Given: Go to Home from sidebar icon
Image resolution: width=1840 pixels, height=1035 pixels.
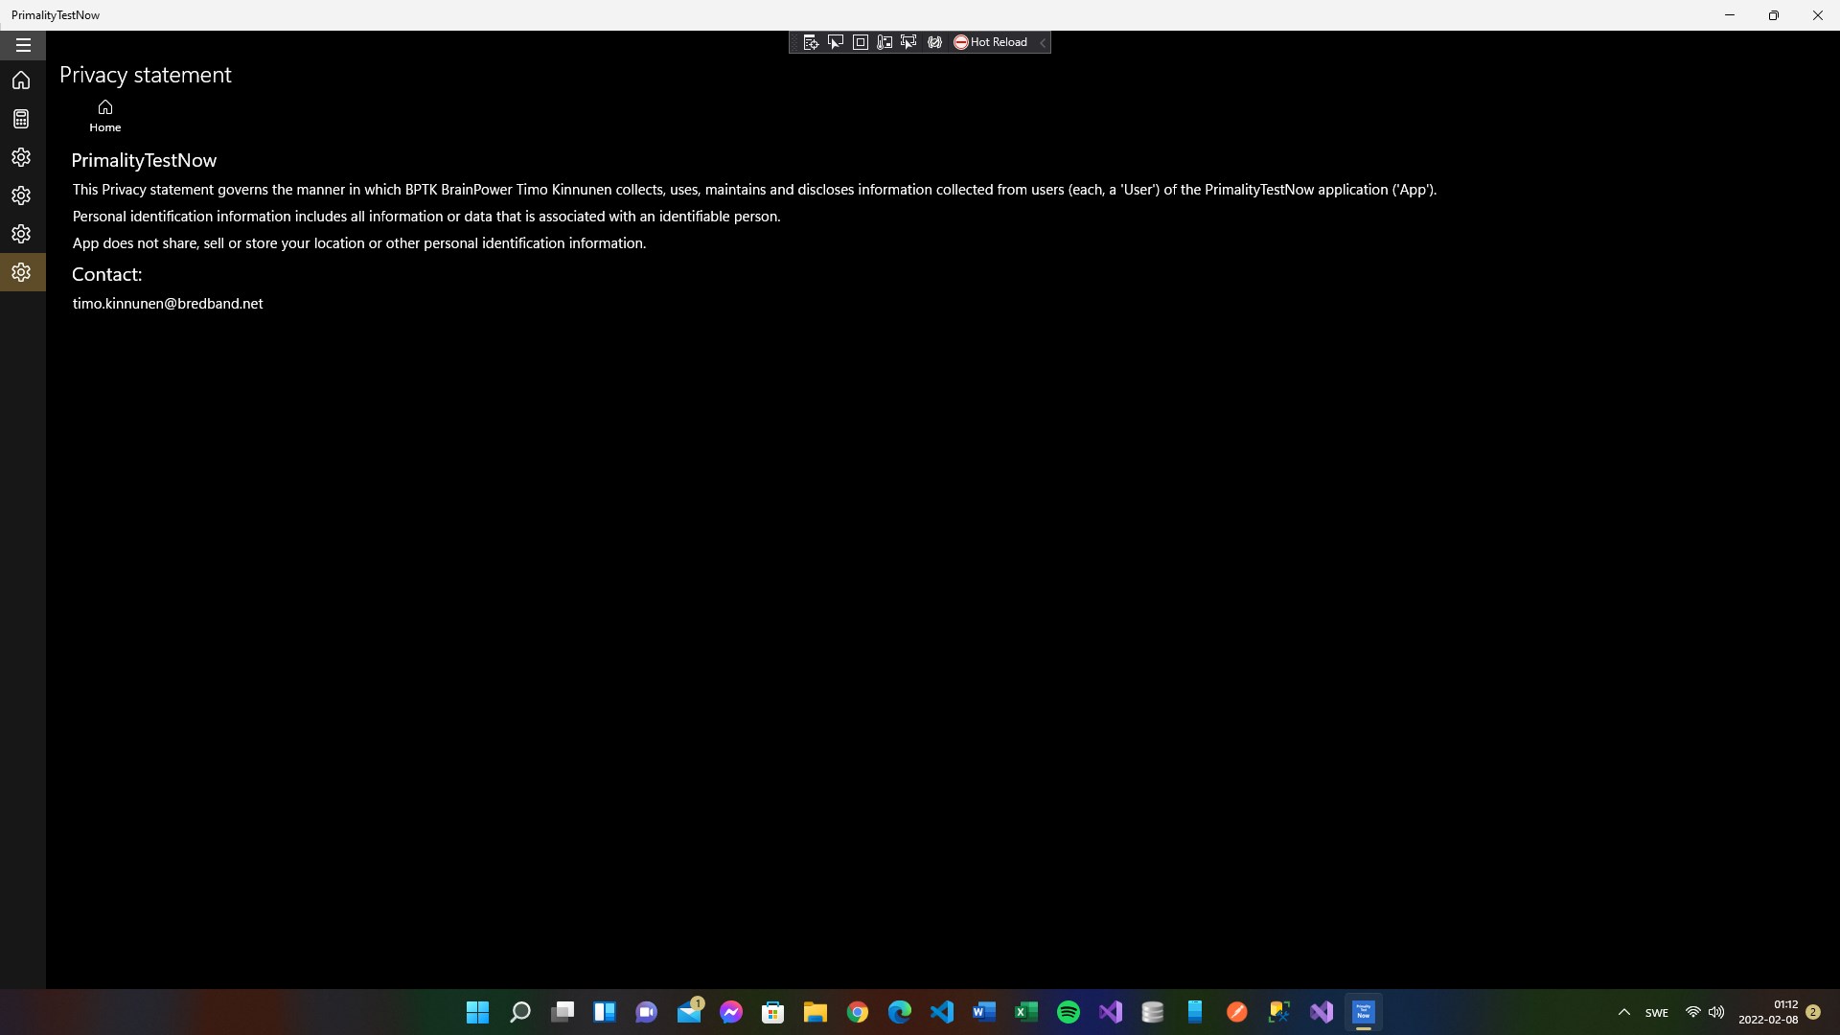Looking at the screenshot, I should (21, 80).
